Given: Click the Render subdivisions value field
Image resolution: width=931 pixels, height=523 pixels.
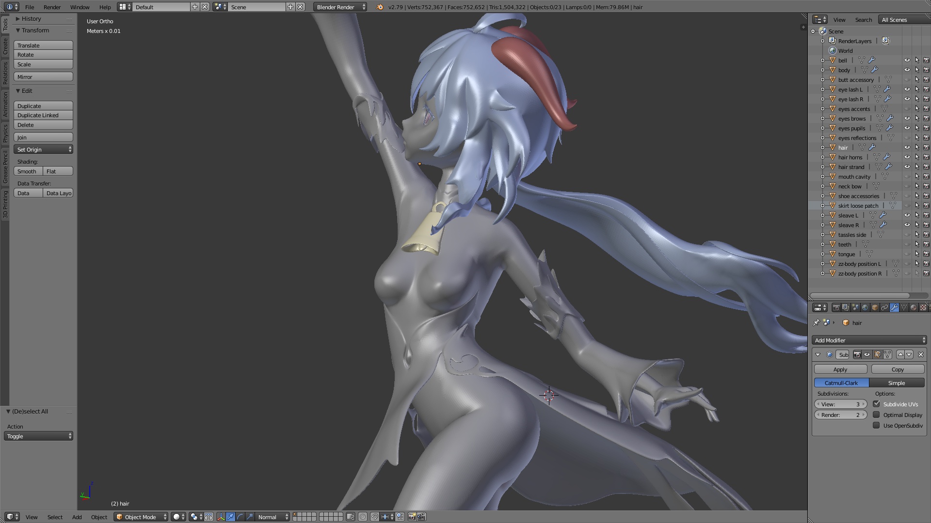Looking at the screenshot, I should (840, 415).
